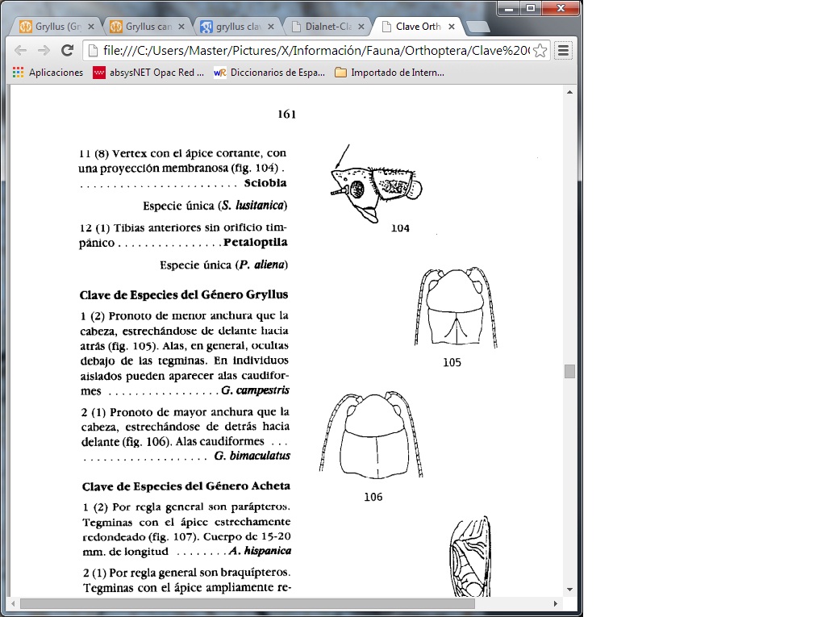
Task: Reload the current page
Action: 68,50
